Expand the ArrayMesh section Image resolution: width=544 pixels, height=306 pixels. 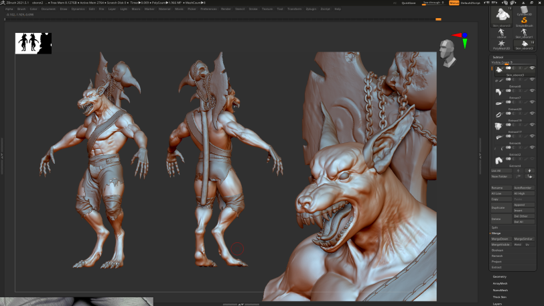tap(500, 283)
